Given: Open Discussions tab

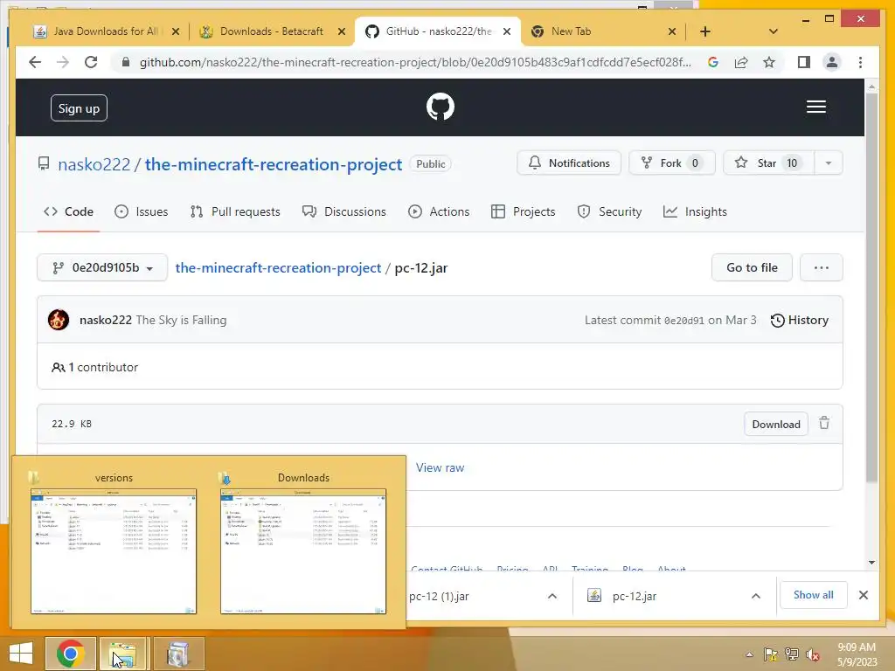Looking at the screenshot, I should (344, 211).
